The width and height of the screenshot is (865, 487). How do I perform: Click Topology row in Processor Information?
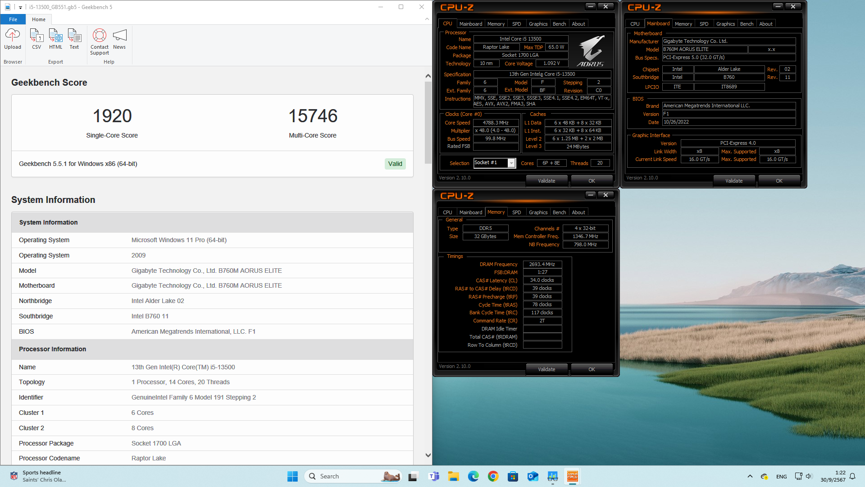(212, 382)
